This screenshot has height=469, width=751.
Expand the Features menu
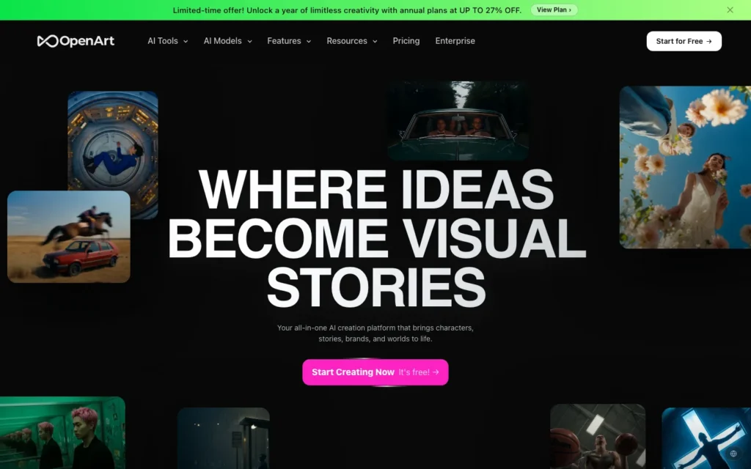[x=289, y=41]
